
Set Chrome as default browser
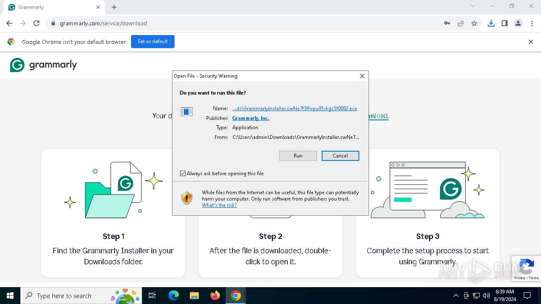tap(153, 41)
